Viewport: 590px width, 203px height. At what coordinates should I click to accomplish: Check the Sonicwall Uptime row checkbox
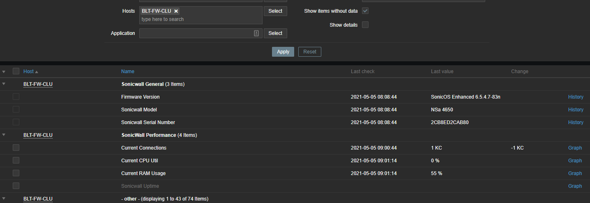click(16, 186)
